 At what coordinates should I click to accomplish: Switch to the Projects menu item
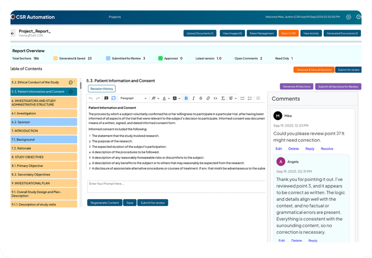coord(114,17)
